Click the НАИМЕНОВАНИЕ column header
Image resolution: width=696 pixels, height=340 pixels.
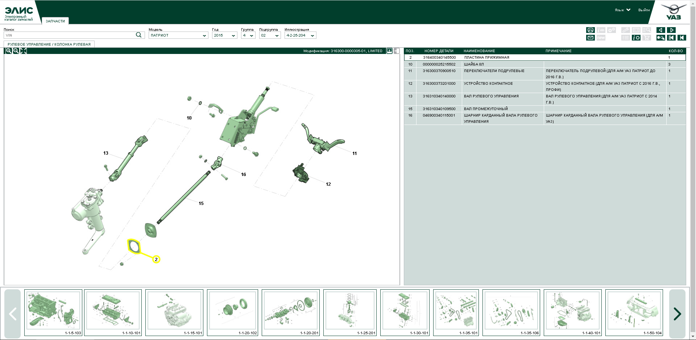coord(479,51)
